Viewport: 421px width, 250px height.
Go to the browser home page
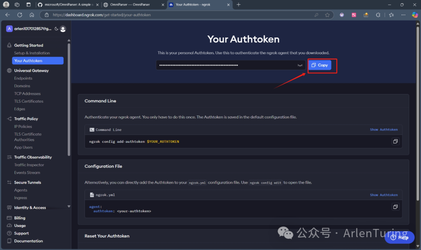[x=32, y=15]
